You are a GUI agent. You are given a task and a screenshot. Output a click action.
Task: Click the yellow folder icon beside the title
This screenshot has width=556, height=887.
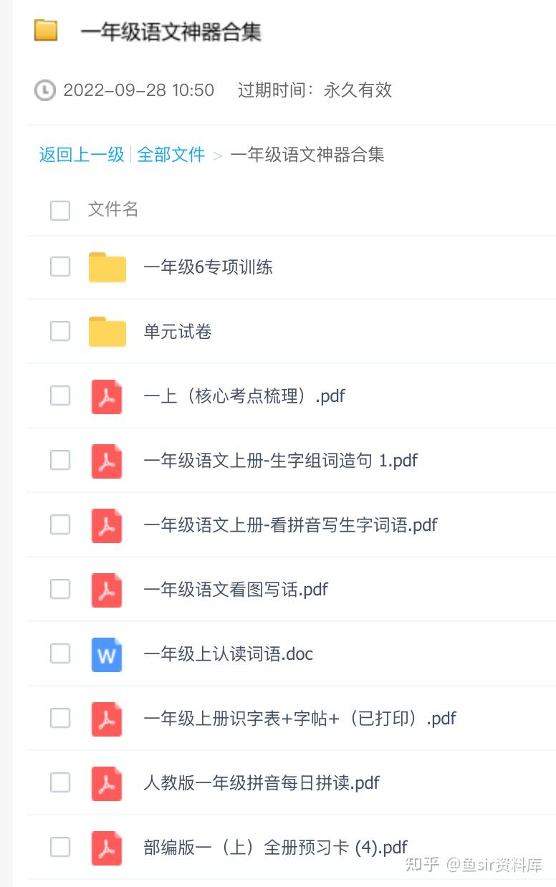46,31
